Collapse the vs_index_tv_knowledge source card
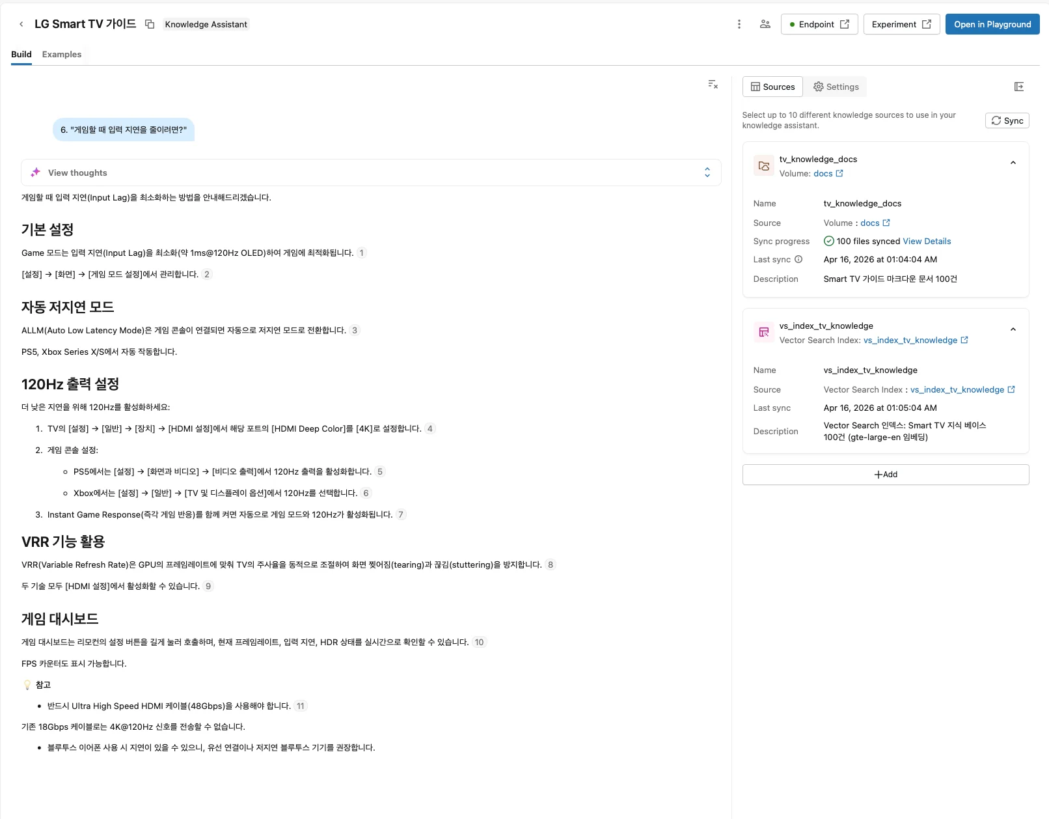The image size is (1049, 819). click(x=1013, y=329)
